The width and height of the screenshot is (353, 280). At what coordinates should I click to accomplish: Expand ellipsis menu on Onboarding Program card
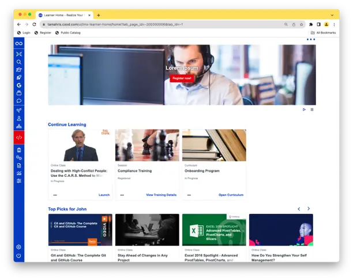coord(189,195)
